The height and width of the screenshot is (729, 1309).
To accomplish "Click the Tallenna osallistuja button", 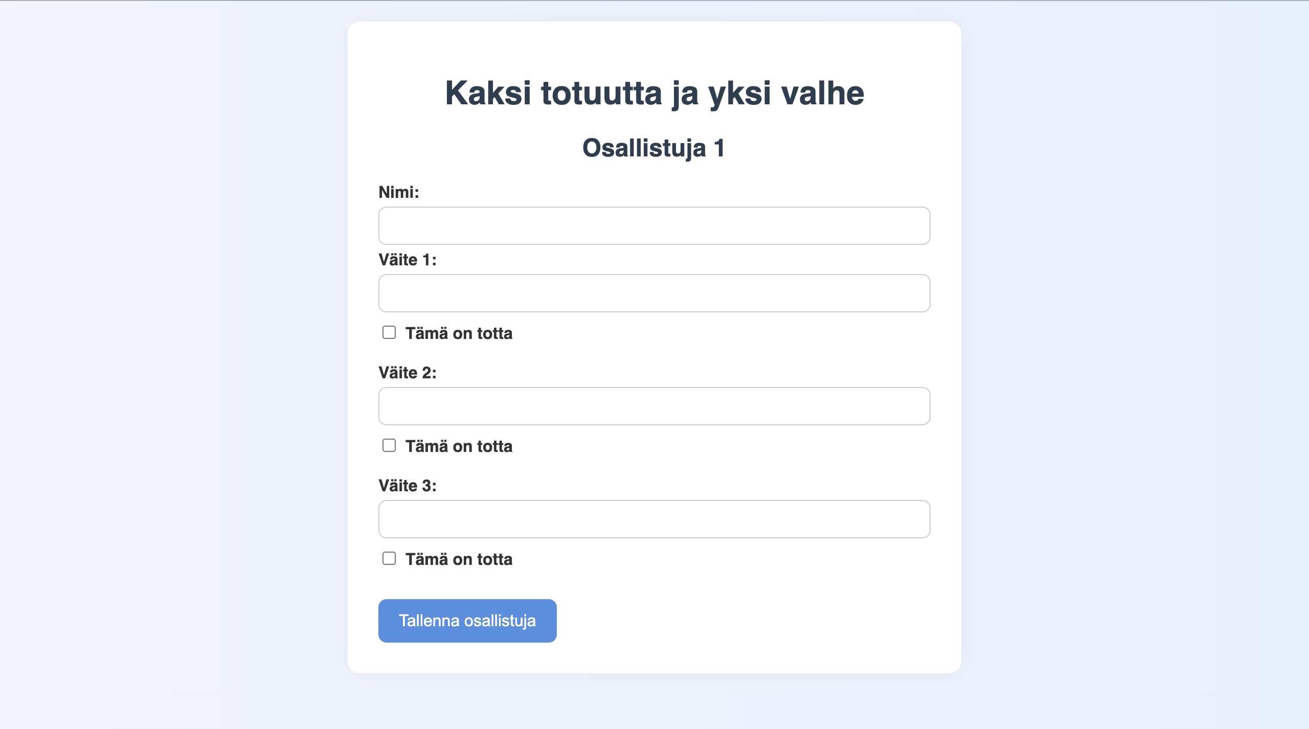I will [467, 621].
